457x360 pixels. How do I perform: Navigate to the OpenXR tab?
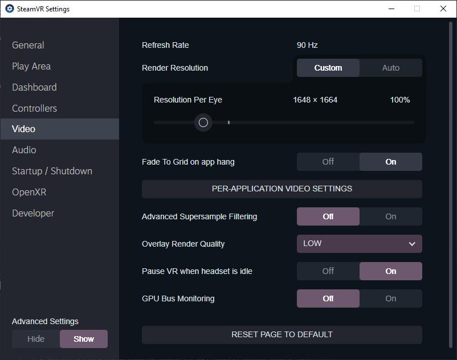[x=28, y=192]
